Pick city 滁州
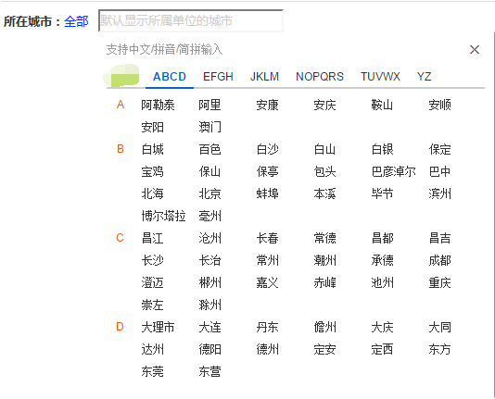Screen dimensions: 495x399 [209, 305]
